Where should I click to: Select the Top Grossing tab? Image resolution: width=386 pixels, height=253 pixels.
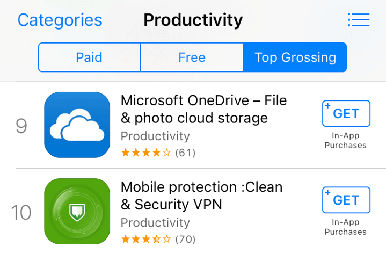pos(295,57)
